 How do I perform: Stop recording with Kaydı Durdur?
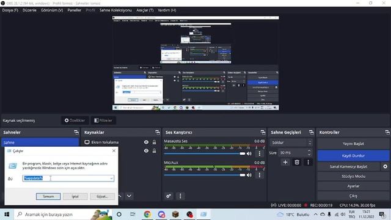point(353,156)
